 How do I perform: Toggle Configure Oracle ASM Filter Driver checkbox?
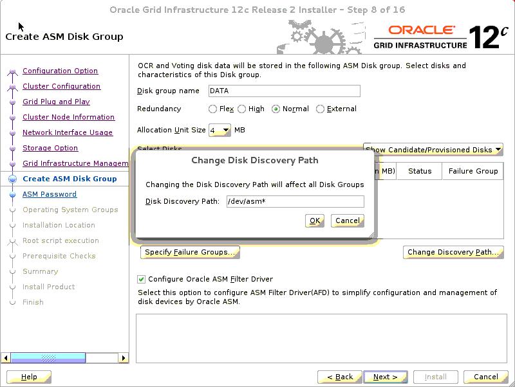tap(141, 279)
